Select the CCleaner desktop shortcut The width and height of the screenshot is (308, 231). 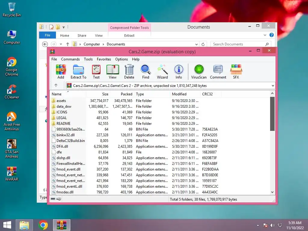[12, 91]
